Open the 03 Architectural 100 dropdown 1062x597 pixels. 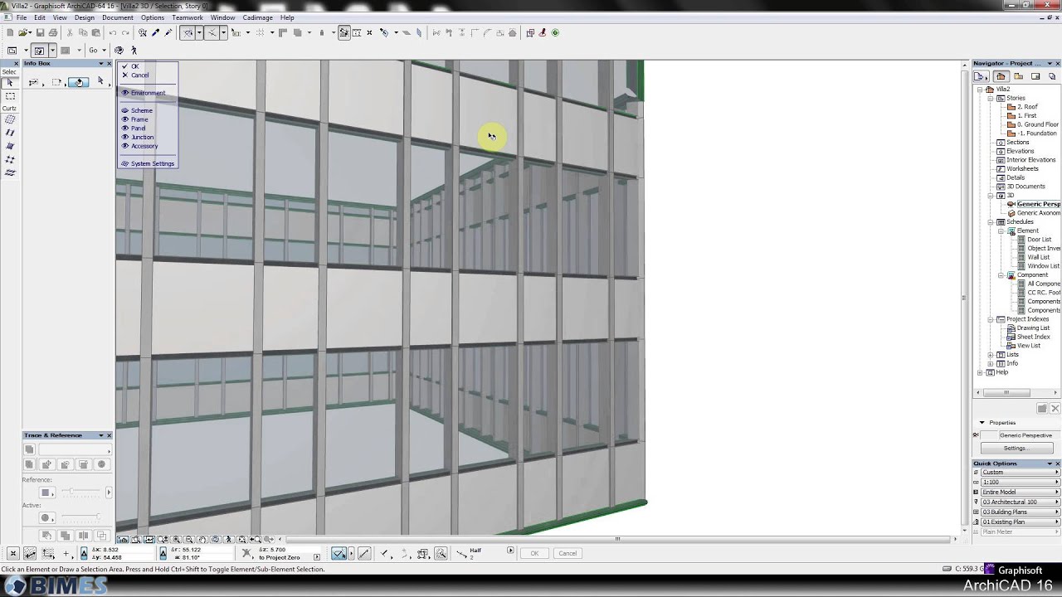[1021, 502]
